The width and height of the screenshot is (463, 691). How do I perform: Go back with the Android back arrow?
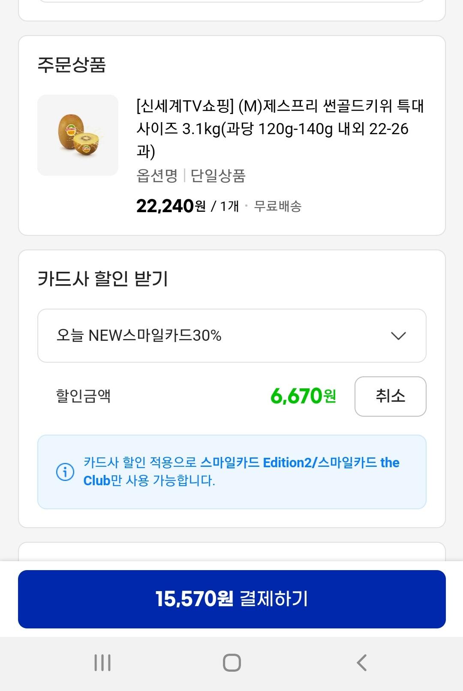(361, 663)
